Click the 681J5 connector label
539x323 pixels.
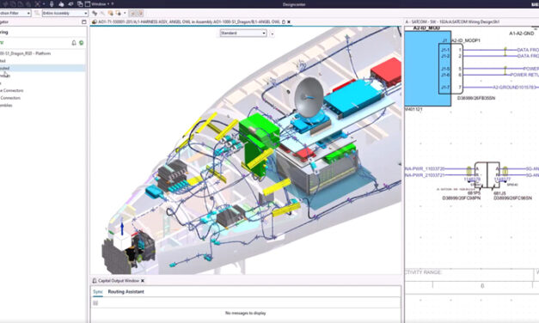pyautogui.click(x=499, y=193)
